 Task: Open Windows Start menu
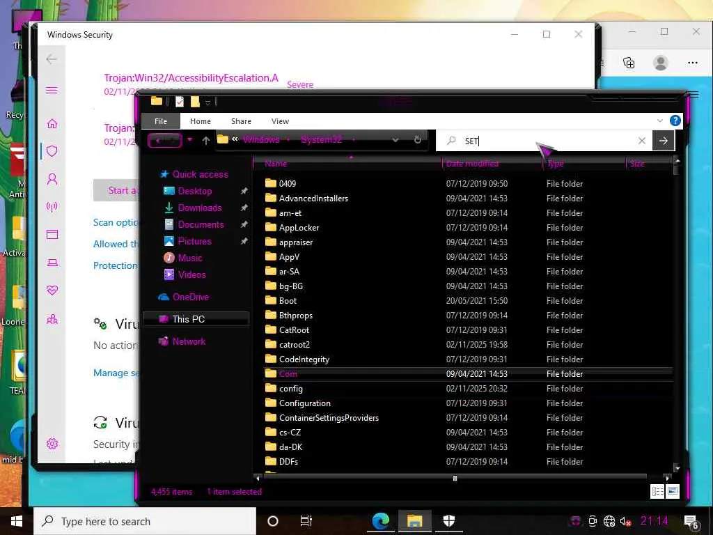coord(17,521)
